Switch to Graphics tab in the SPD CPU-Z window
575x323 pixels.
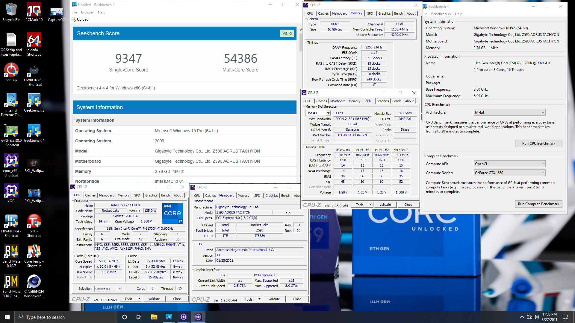pyautogui.click(x=382, y=101)
